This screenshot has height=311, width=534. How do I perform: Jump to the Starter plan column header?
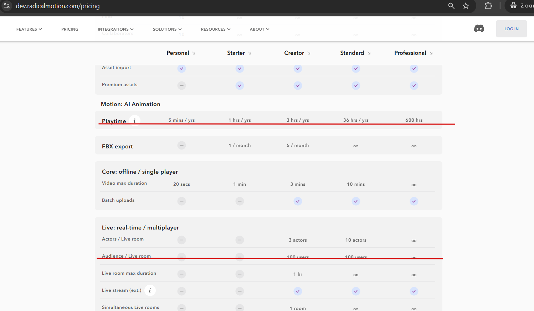239,53
